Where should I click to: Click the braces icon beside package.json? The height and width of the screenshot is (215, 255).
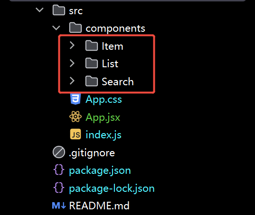pyautogui.click(x=59, y=170)
